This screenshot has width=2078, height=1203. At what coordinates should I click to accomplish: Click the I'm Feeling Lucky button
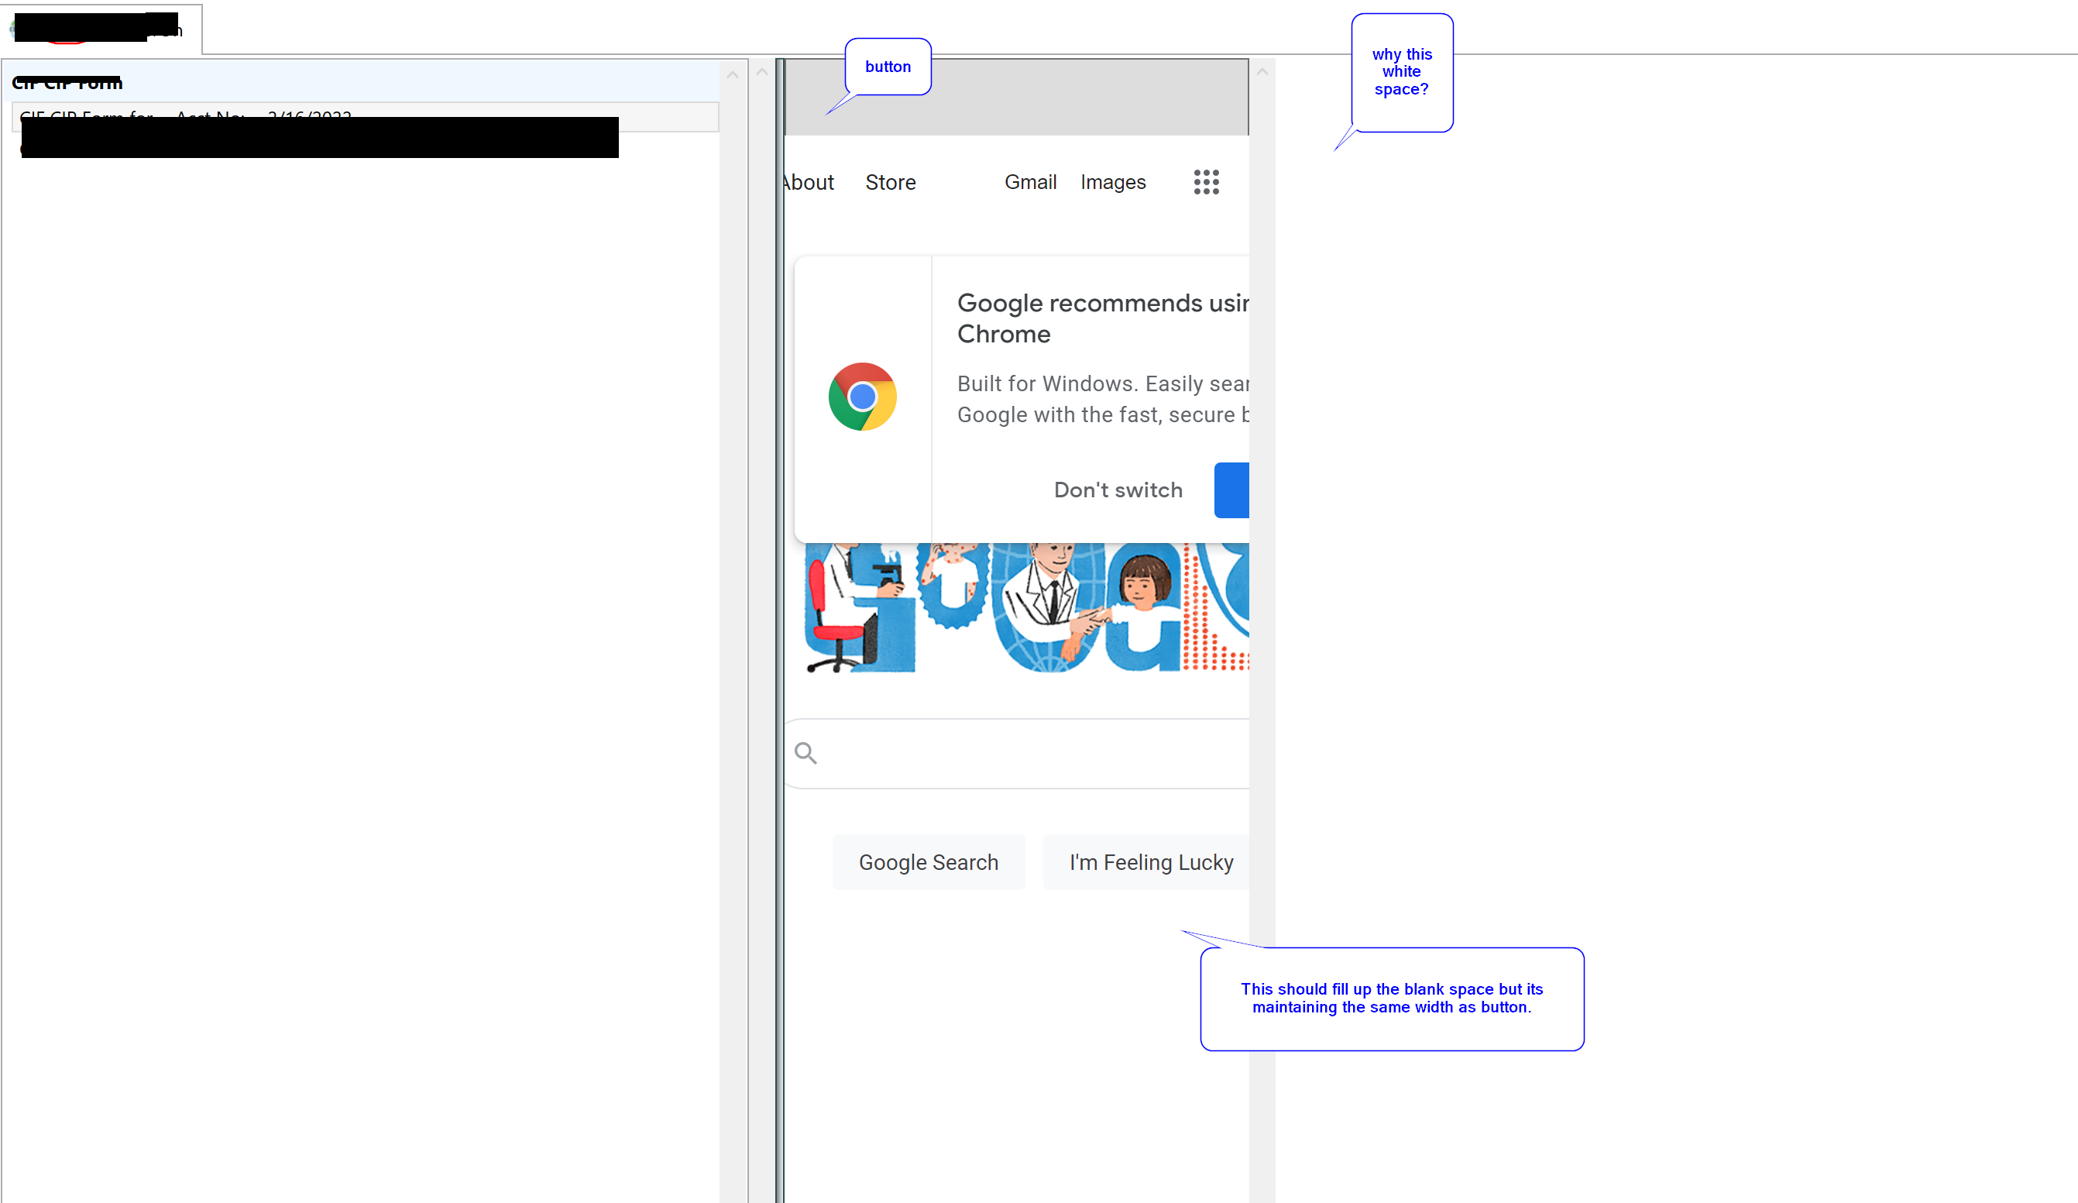tap(1146, 862)
